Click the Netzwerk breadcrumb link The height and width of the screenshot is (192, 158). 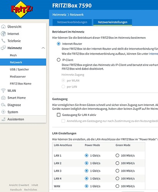coord(77,15)
